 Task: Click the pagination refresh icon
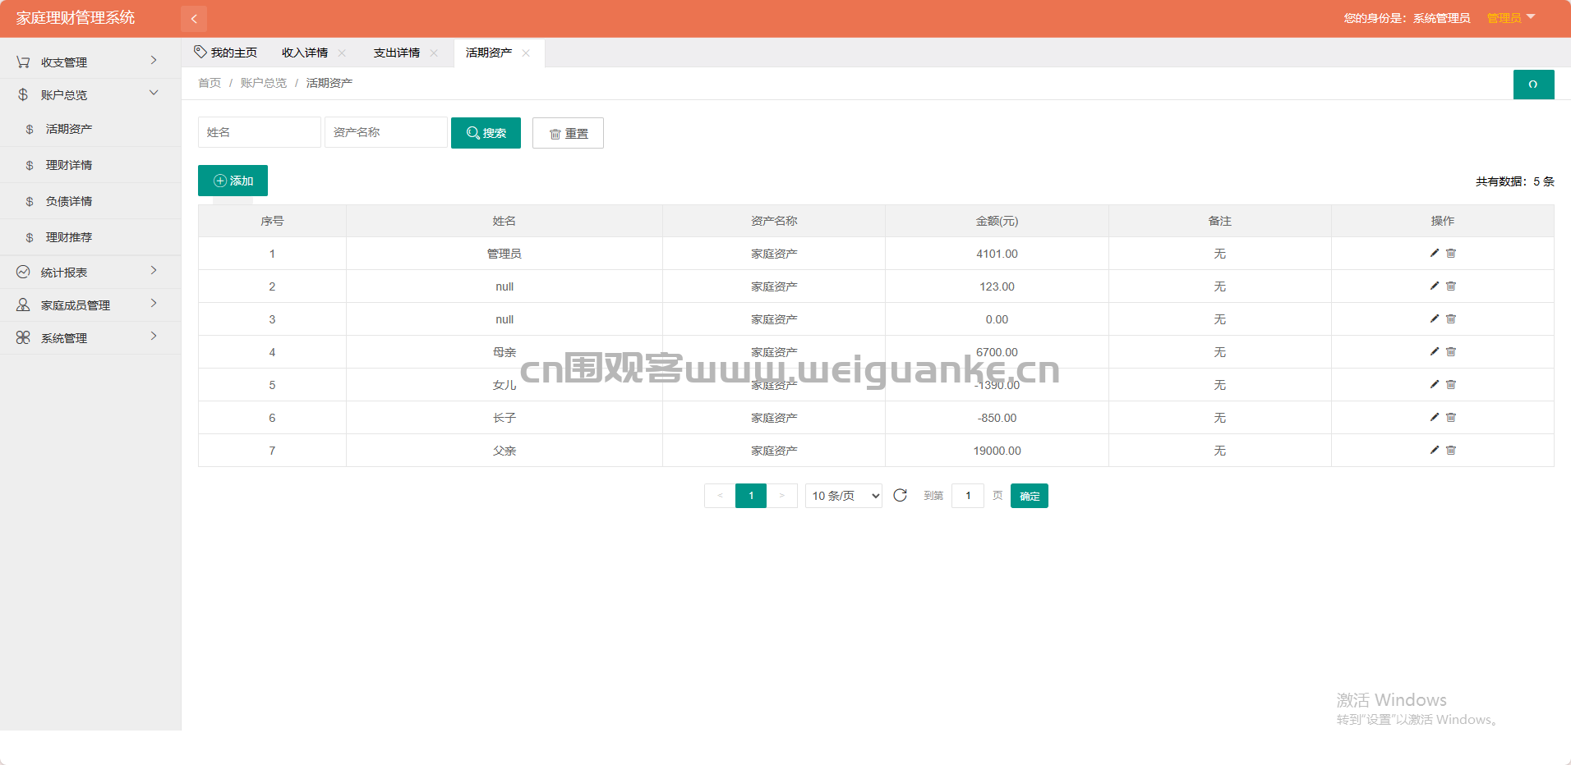901,495
